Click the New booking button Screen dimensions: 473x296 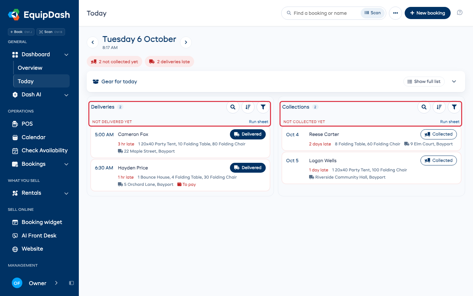pyautogui.click(x=428, y=13)
